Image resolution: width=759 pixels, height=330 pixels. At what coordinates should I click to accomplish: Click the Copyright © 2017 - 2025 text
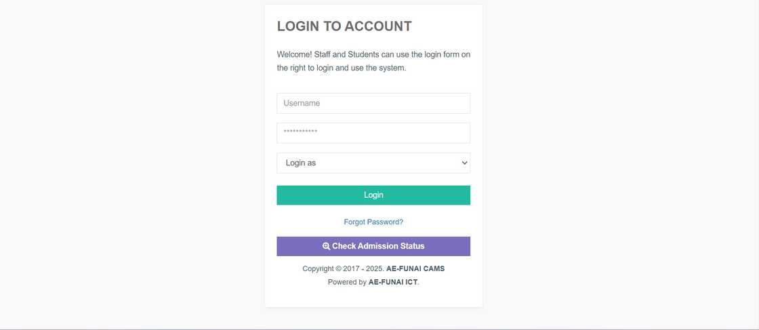pos(343,269)
